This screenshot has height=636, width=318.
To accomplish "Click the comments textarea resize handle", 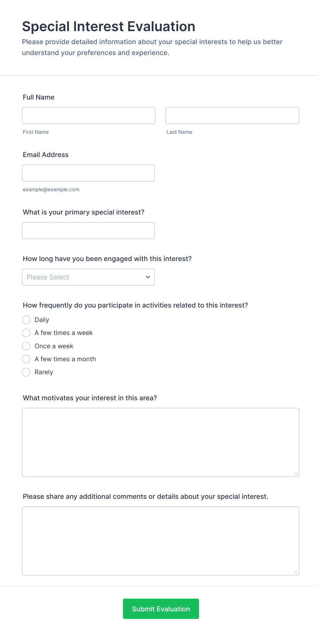I will [296, 572].
